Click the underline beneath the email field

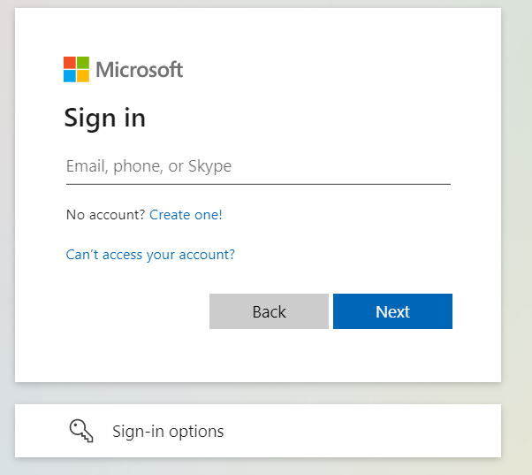point(258,184)
